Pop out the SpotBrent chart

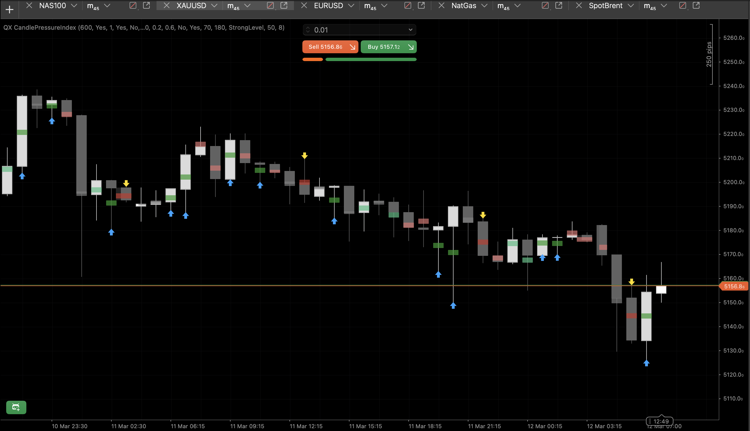click(x=696, y=5)
